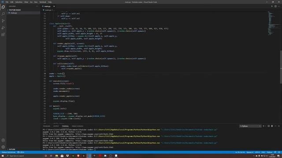Switch to the Problems panel tab
The image size is (282, 158).
[46, 126]
